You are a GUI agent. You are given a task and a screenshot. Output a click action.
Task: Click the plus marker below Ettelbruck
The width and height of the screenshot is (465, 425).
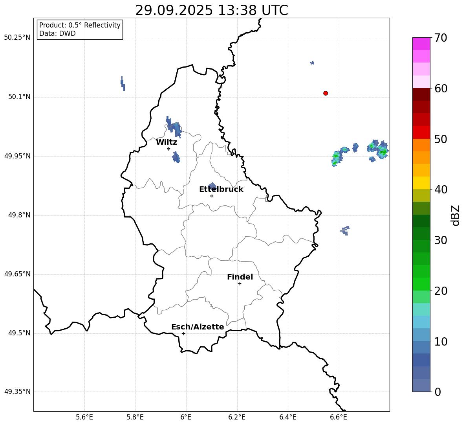pyautogui.click(x=212, y=196)
